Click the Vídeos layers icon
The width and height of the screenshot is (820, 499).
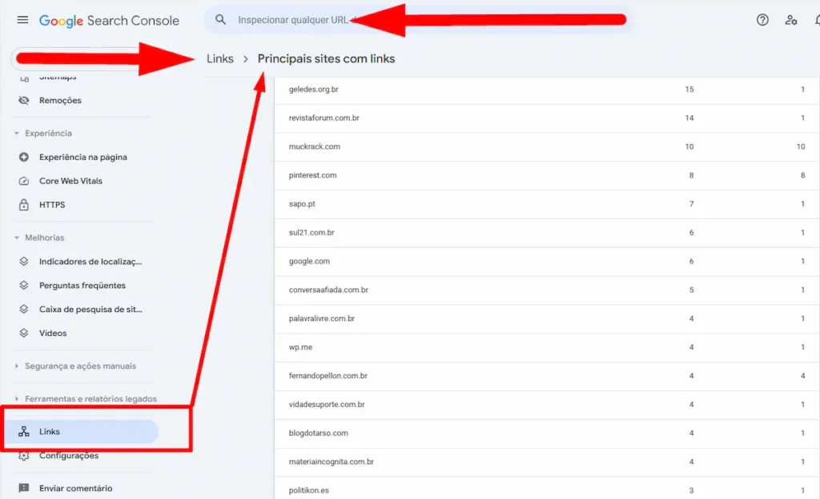coord(24,333)
